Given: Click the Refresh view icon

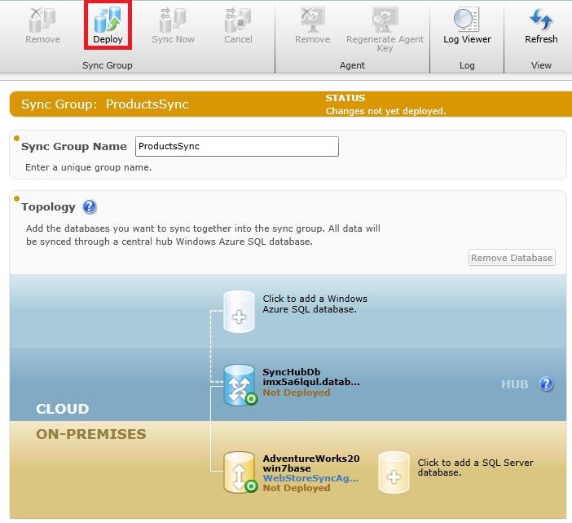Looking at the screenshot, I should point(541,19).
